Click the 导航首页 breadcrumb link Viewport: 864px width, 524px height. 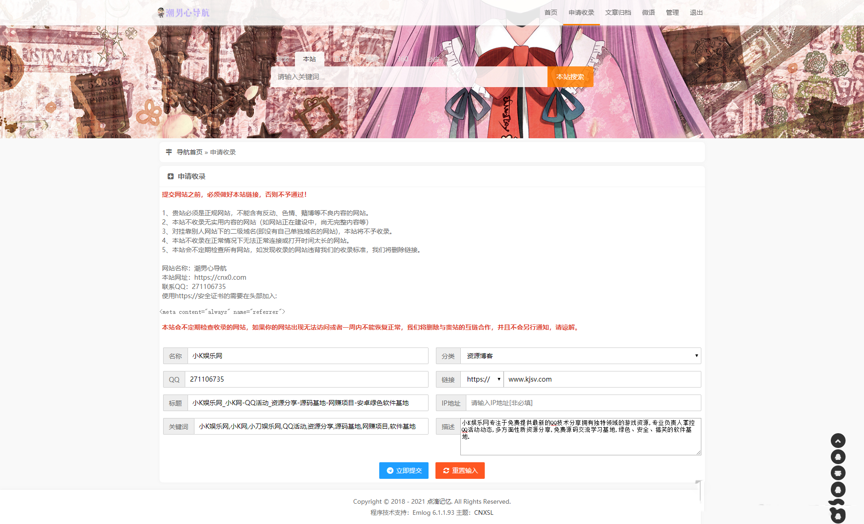[188, 152]
